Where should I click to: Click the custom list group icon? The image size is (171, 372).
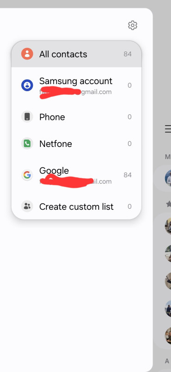tap(27, 206)
